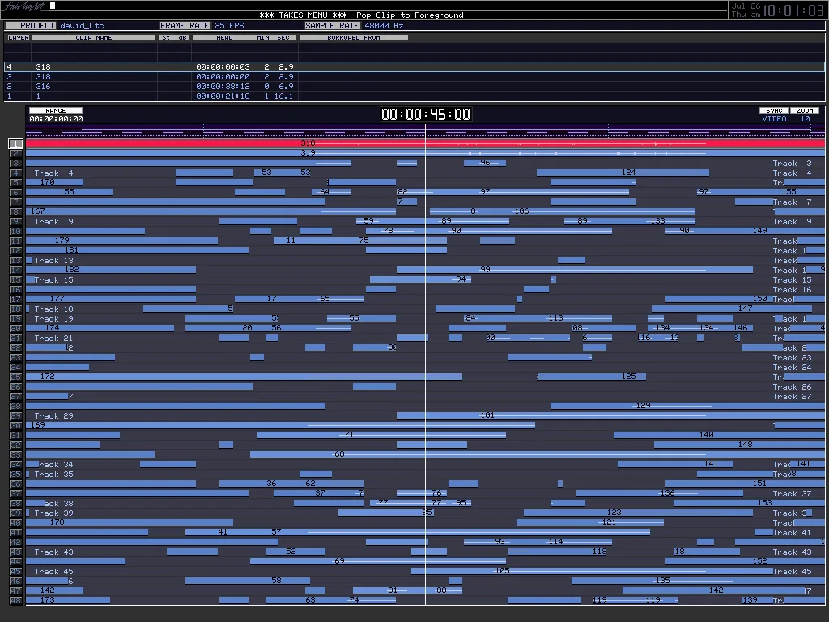Click the project name david_Ltc

point(82,25)
